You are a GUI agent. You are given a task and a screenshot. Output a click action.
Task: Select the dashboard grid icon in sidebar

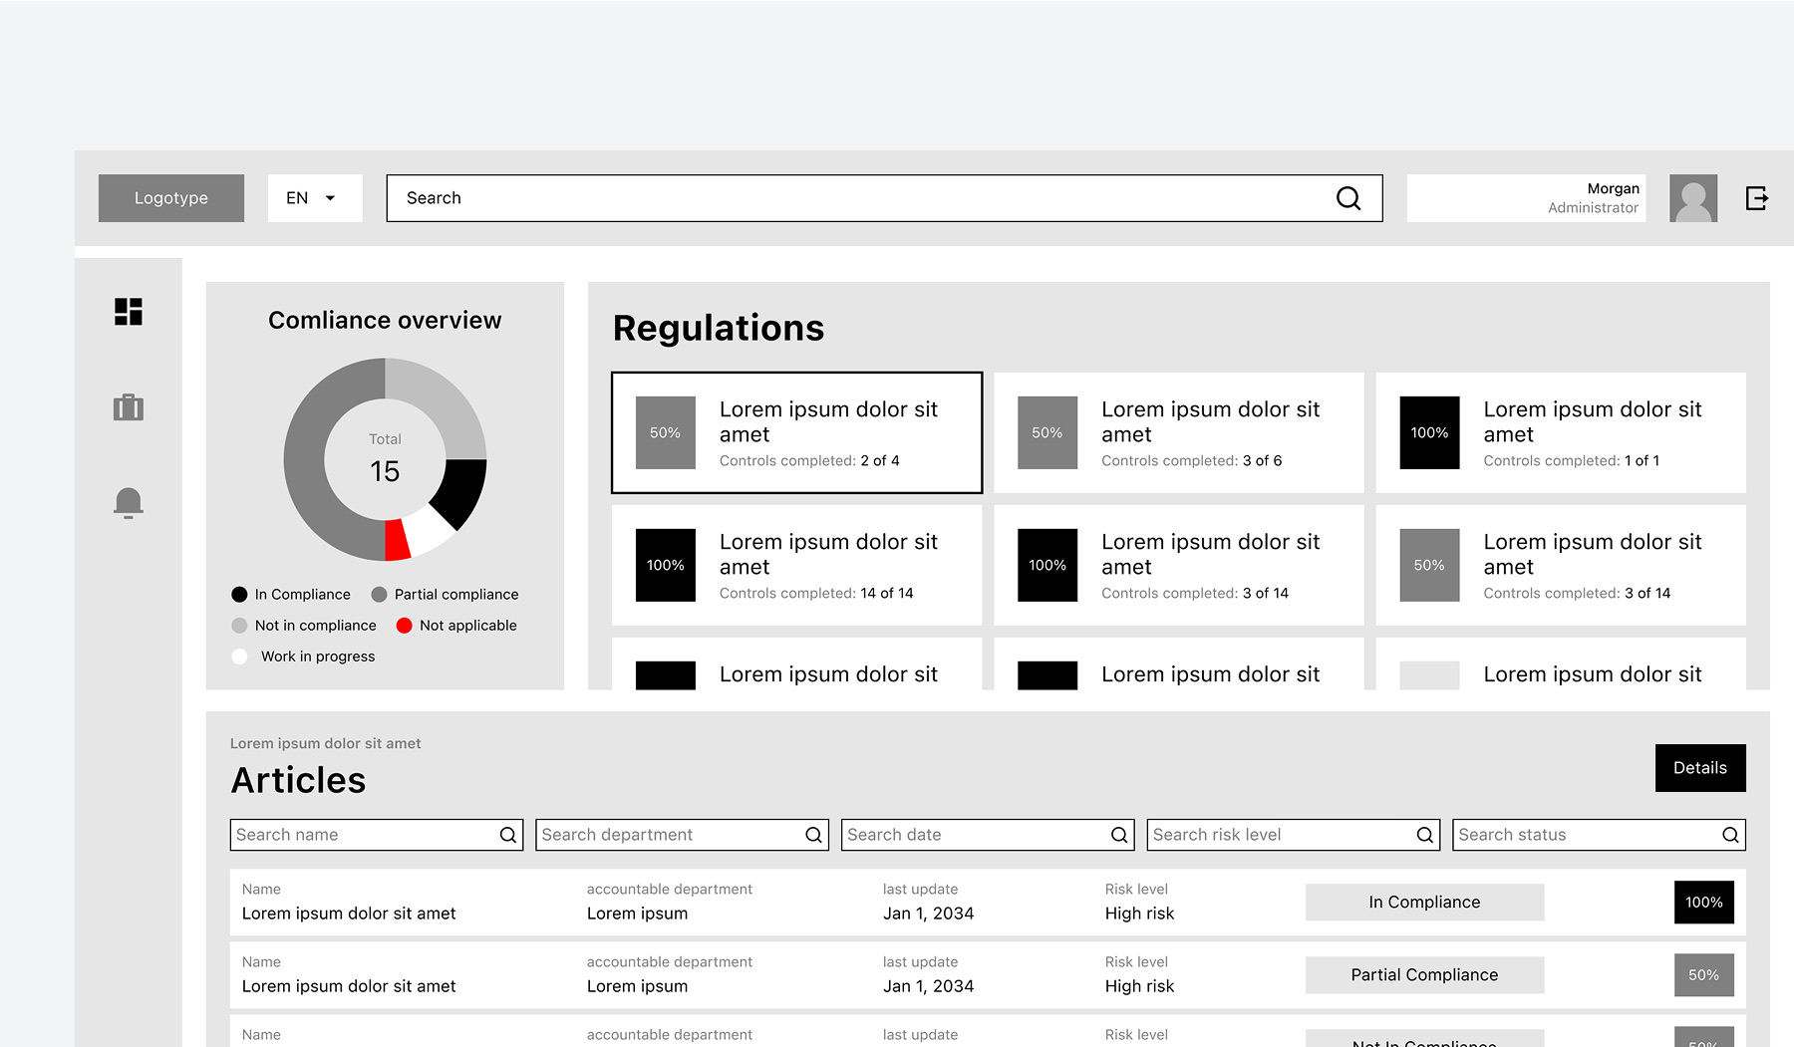pos(129,312)
